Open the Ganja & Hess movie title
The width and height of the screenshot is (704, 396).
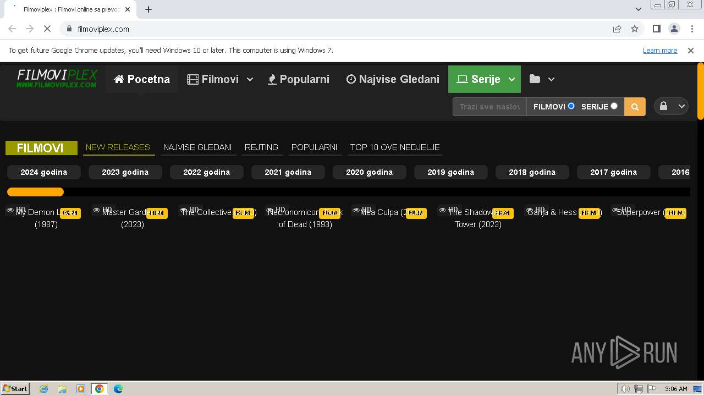click(x=564, y=212)
